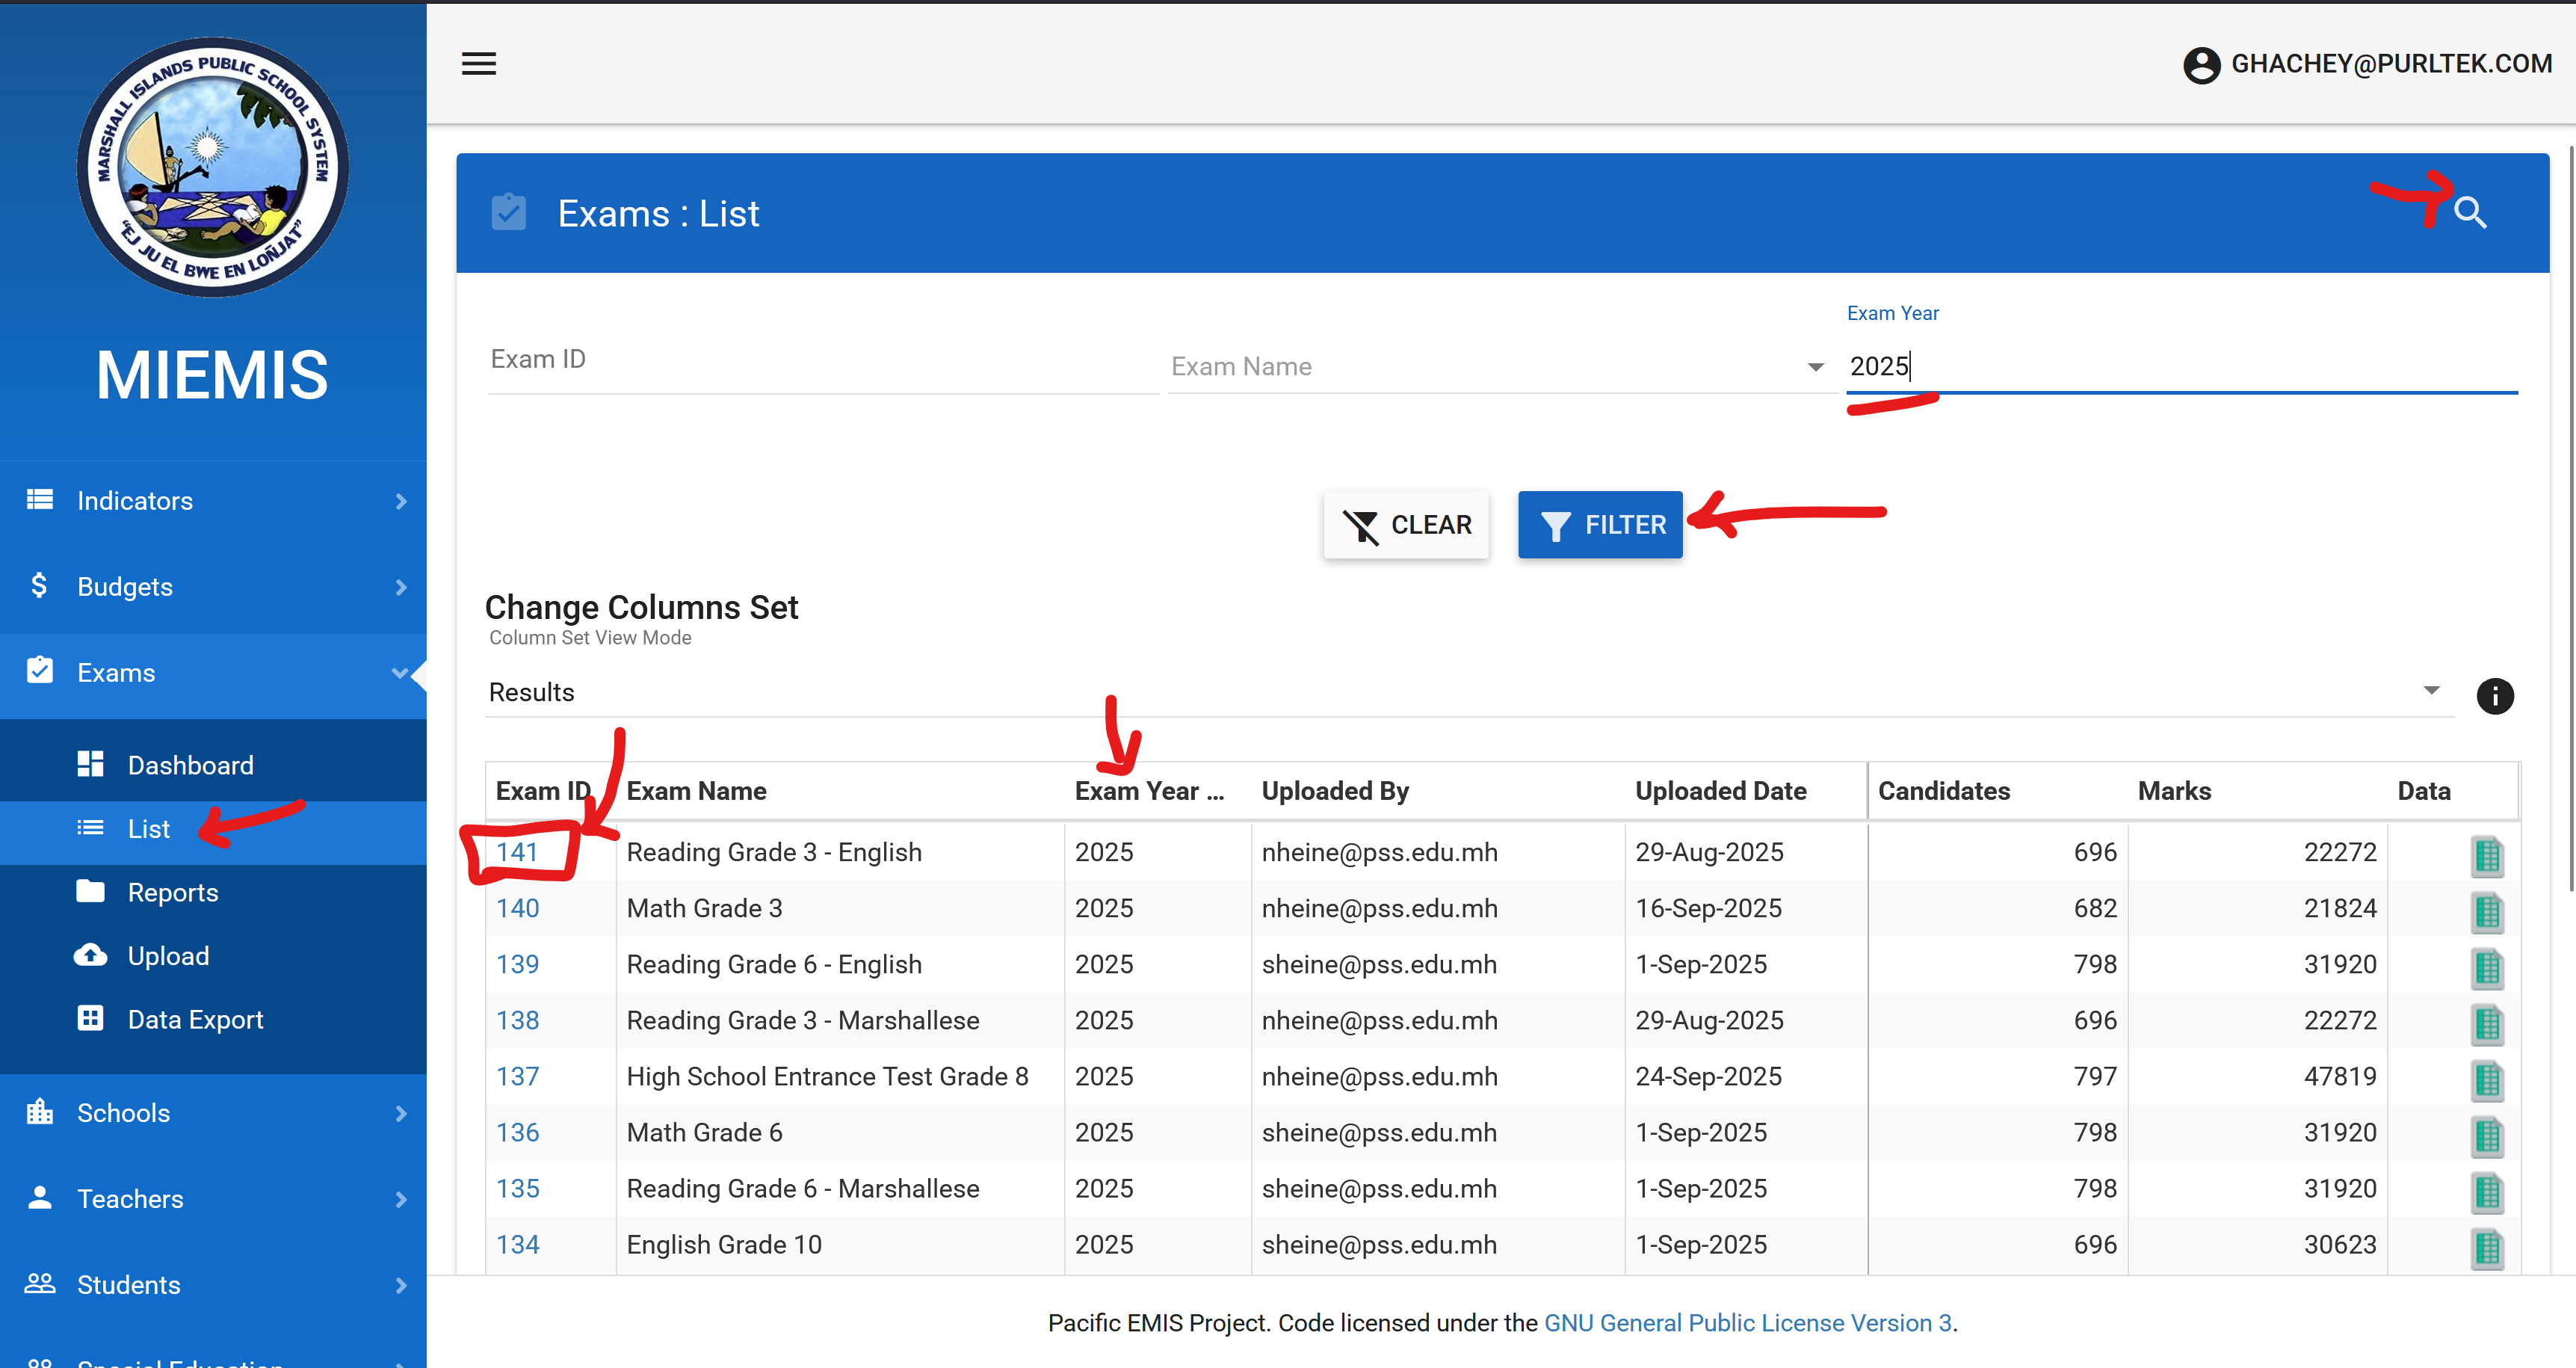Screen dimensions: 2576x1368
Task: Go to Exams Dashboard menu item
Action: 190,765
